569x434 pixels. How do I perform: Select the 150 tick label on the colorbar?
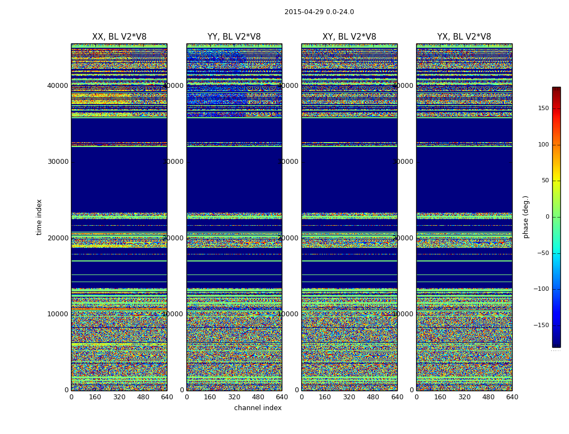(x=542, y=108)
